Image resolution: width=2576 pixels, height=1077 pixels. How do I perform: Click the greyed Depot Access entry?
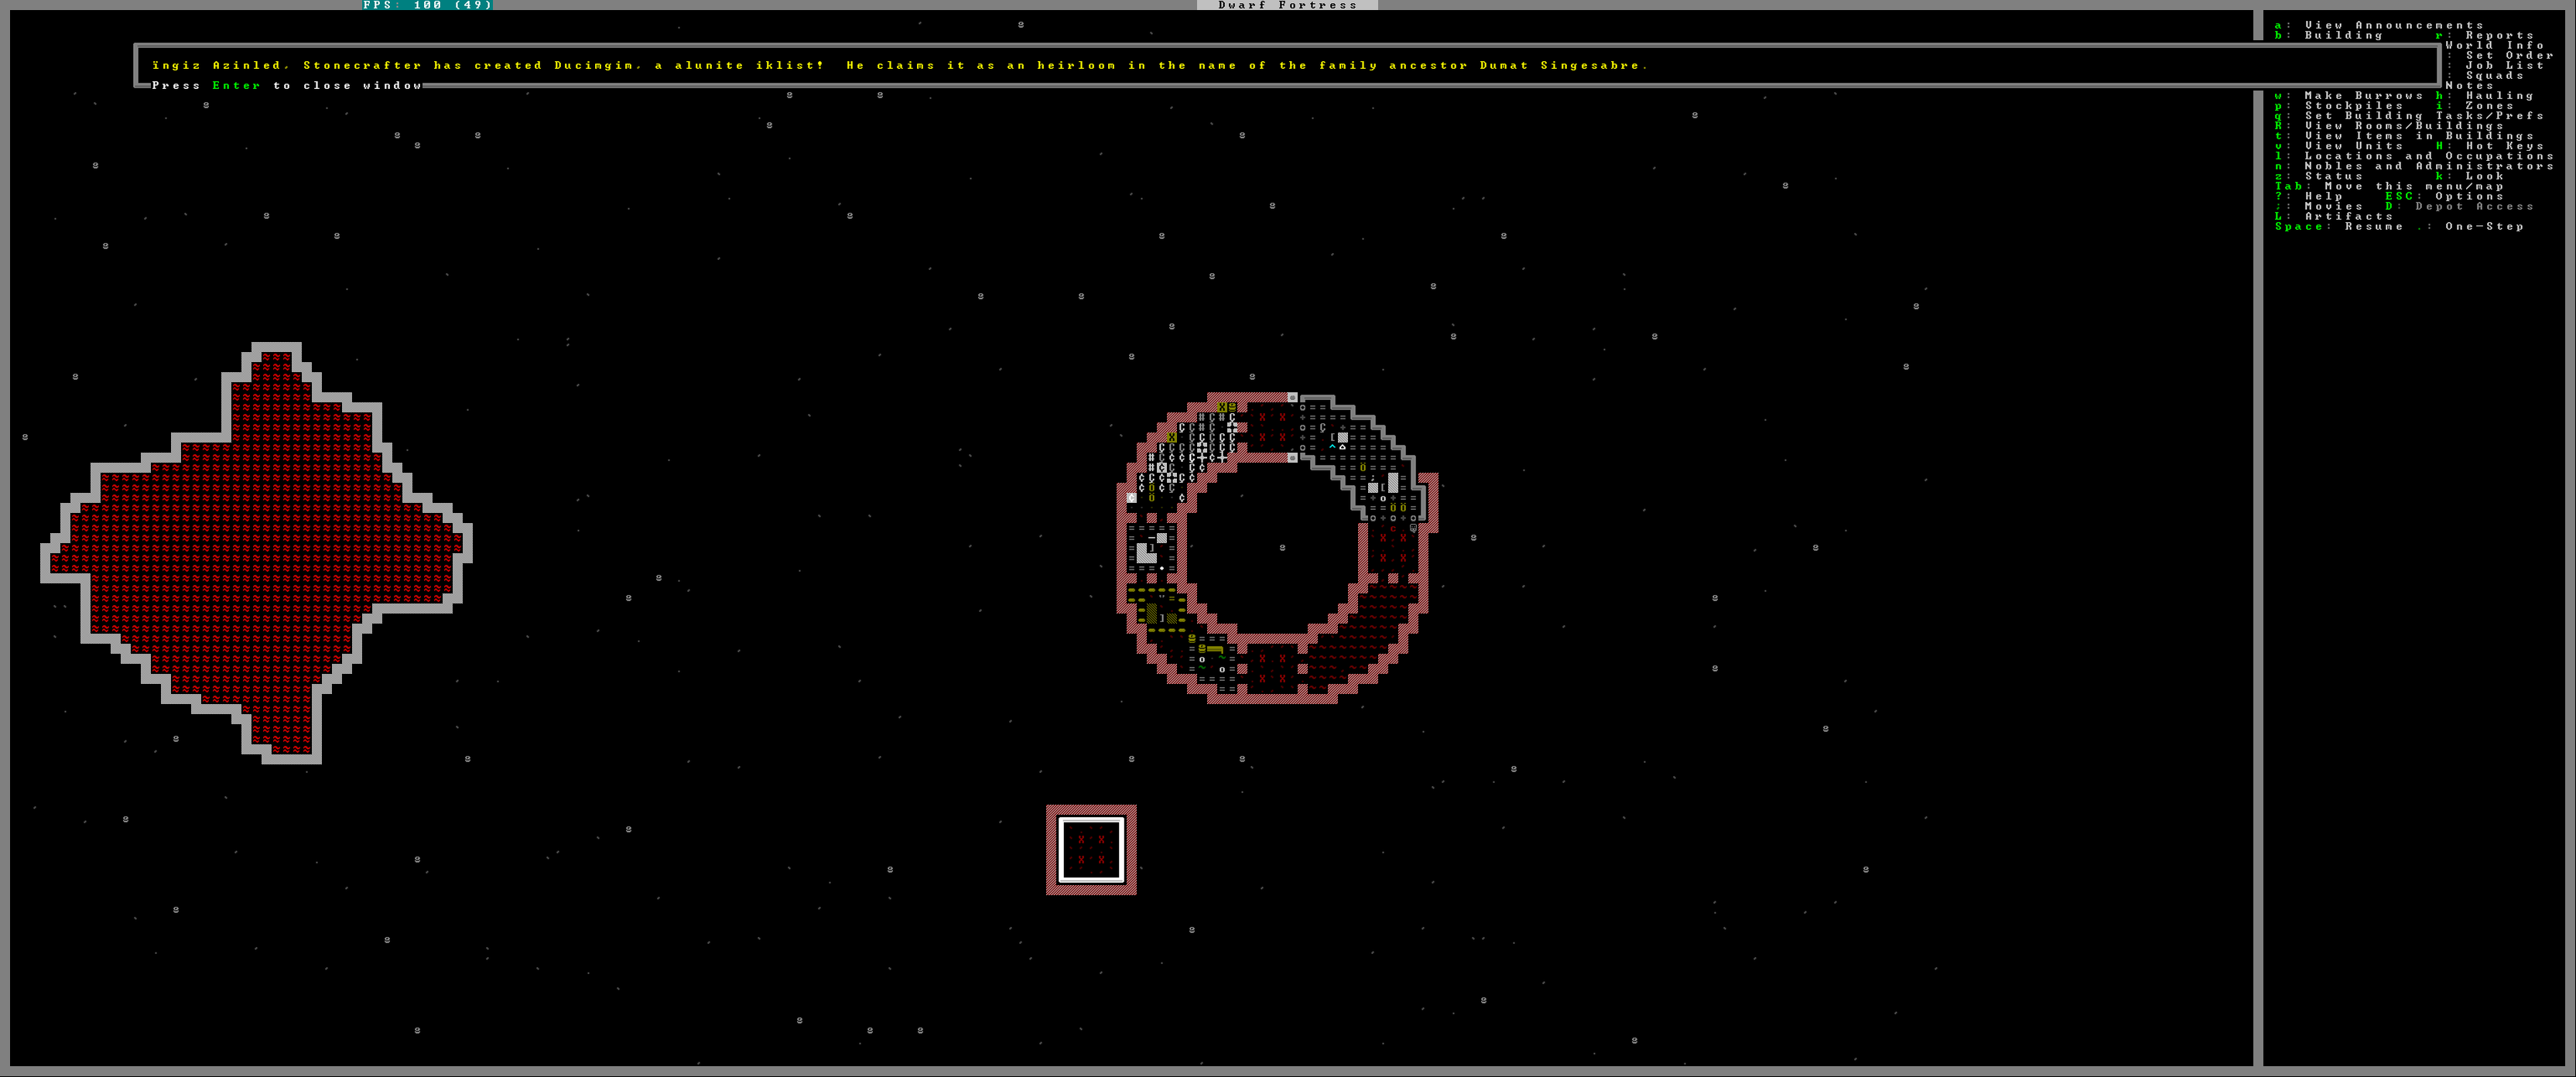[x=2460, y=206]
